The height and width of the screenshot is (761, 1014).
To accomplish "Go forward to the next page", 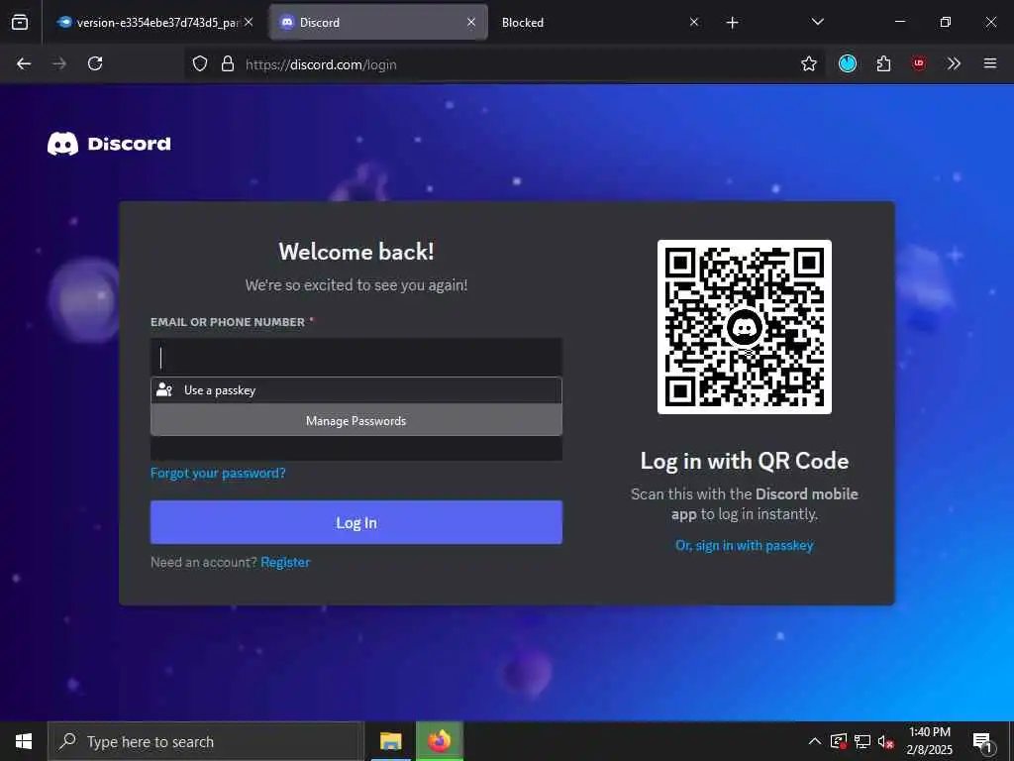I will pos(59,64).
